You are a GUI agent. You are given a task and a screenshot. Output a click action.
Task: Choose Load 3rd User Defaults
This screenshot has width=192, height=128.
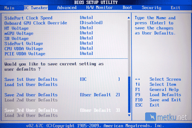point(31,115)
